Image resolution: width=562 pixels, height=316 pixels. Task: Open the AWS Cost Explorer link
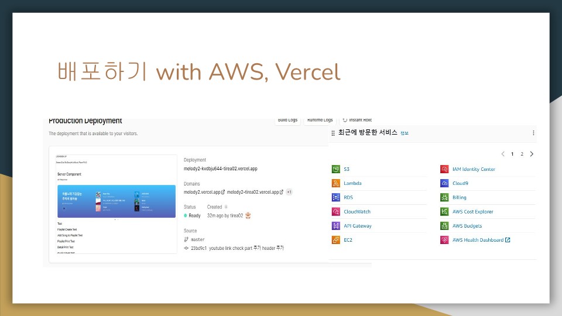(x=473, y=212)
